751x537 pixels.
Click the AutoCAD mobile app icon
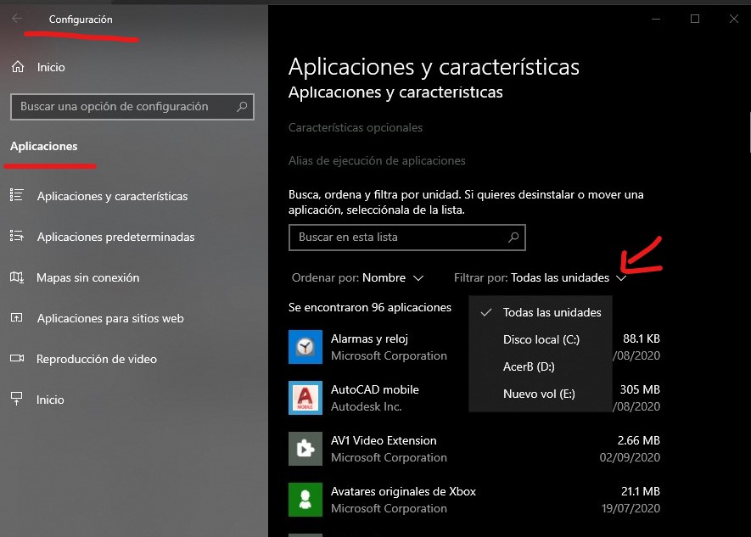point(305,398)
